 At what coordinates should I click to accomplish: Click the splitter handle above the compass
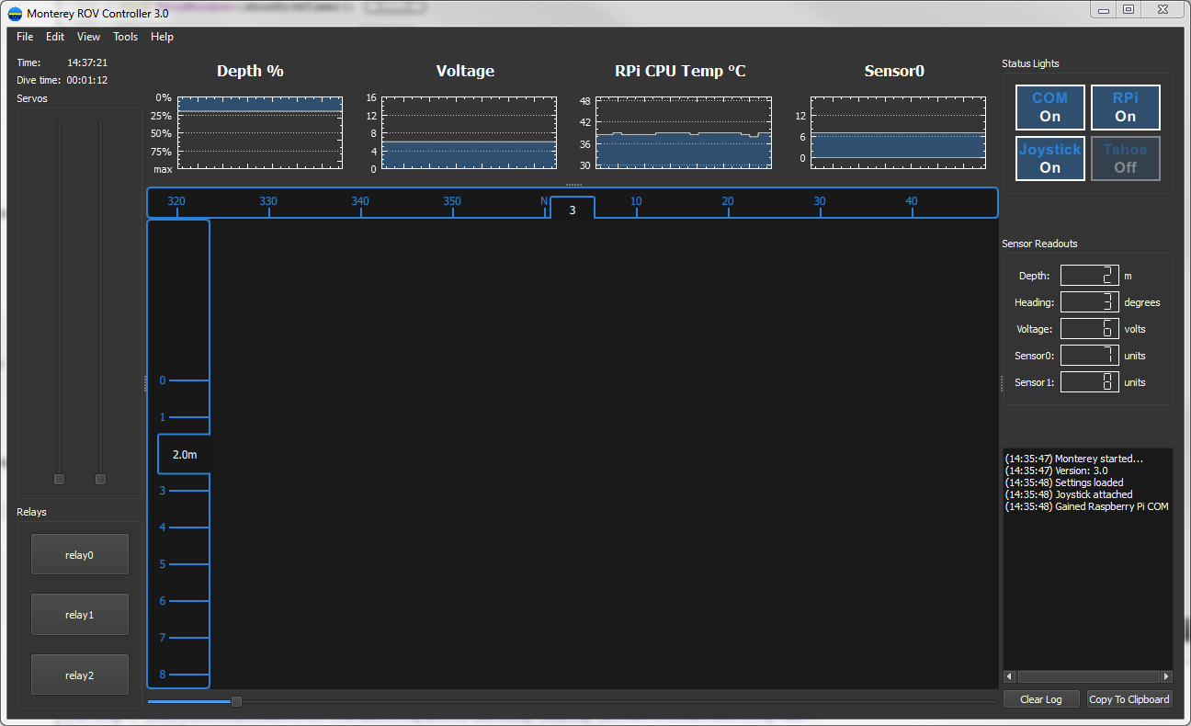pos(573,185)
